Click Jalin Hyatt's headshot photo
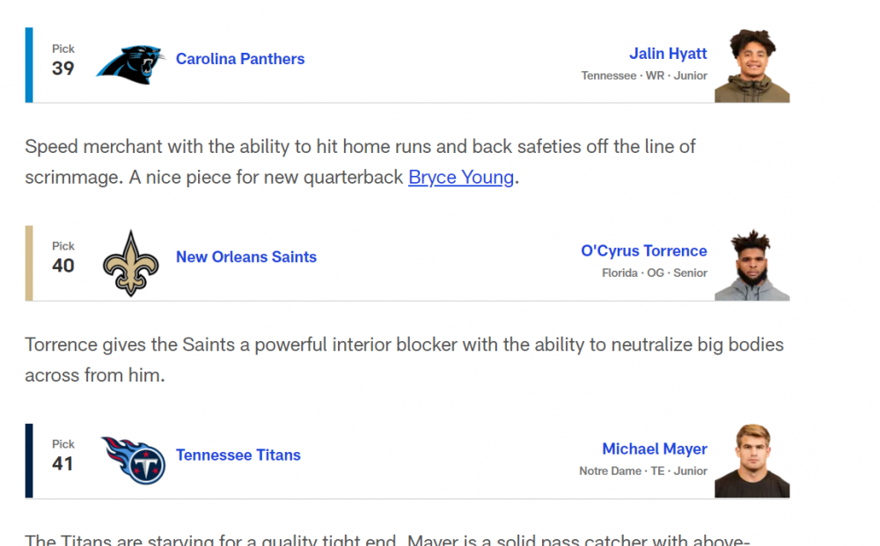The width and height of the screenshot is (880, 546). click(x=752, y=66)
